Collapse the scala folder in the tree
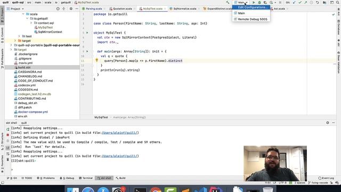The width and height of the screenshot is (341, 192). (23, 14)
